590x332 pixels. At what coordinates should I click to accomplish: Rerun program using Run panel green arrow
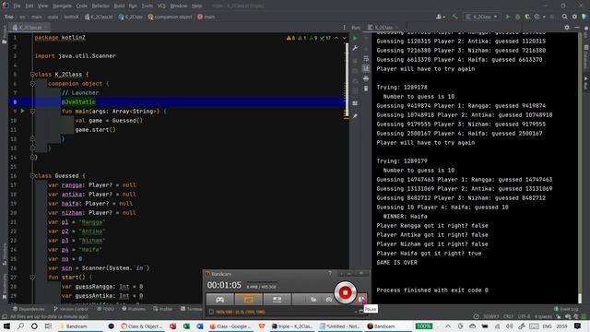(355, 38)
